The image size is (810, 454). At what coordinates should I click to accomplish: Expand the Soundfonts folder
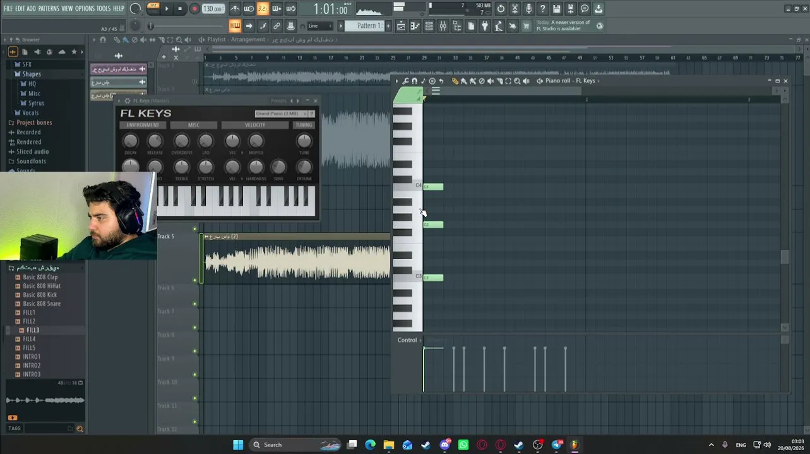[31, 161]
